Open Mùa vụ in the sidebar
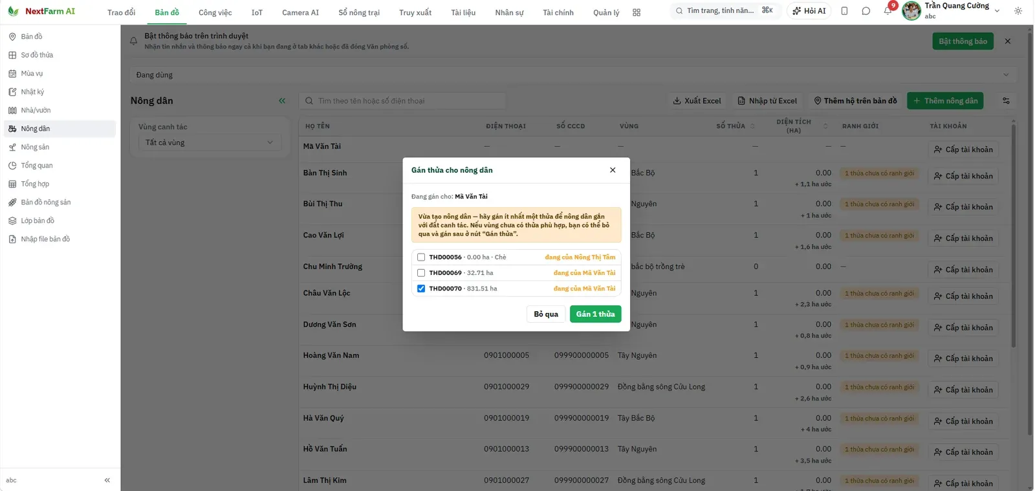1035x491 pixels. click(x=60, y=74)
